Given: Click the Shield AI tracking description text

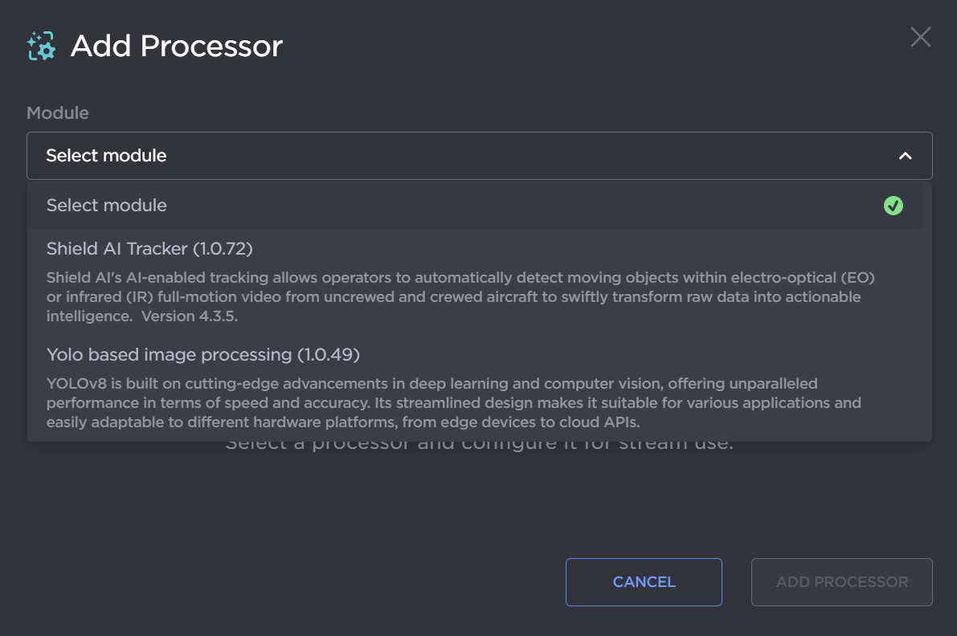Looking at the screenshot, I should pos(458,297).
